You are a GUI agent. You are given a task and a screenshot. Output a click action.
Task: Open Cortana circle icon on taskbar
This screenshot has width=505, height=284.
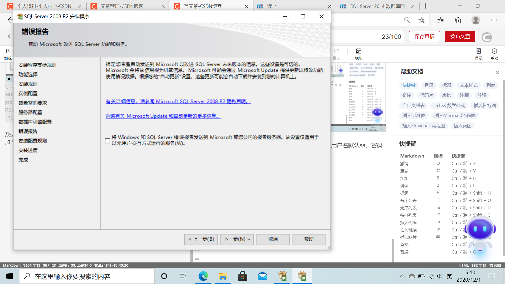click(x=164, y=276)
